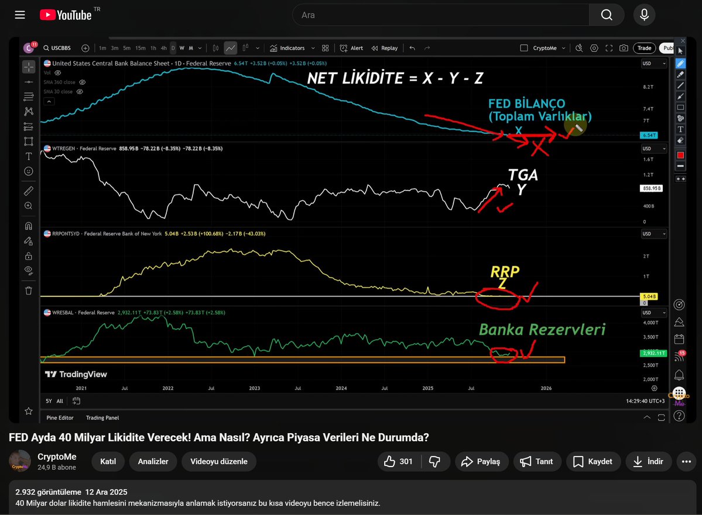This screenshot has height=515, width=702.
Task: Pick the measure ruler tool
Action: (x=28, y=190)
